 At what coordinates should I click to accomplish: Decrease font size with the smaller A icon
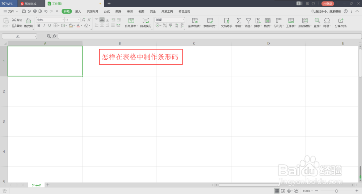coord(89,20)
